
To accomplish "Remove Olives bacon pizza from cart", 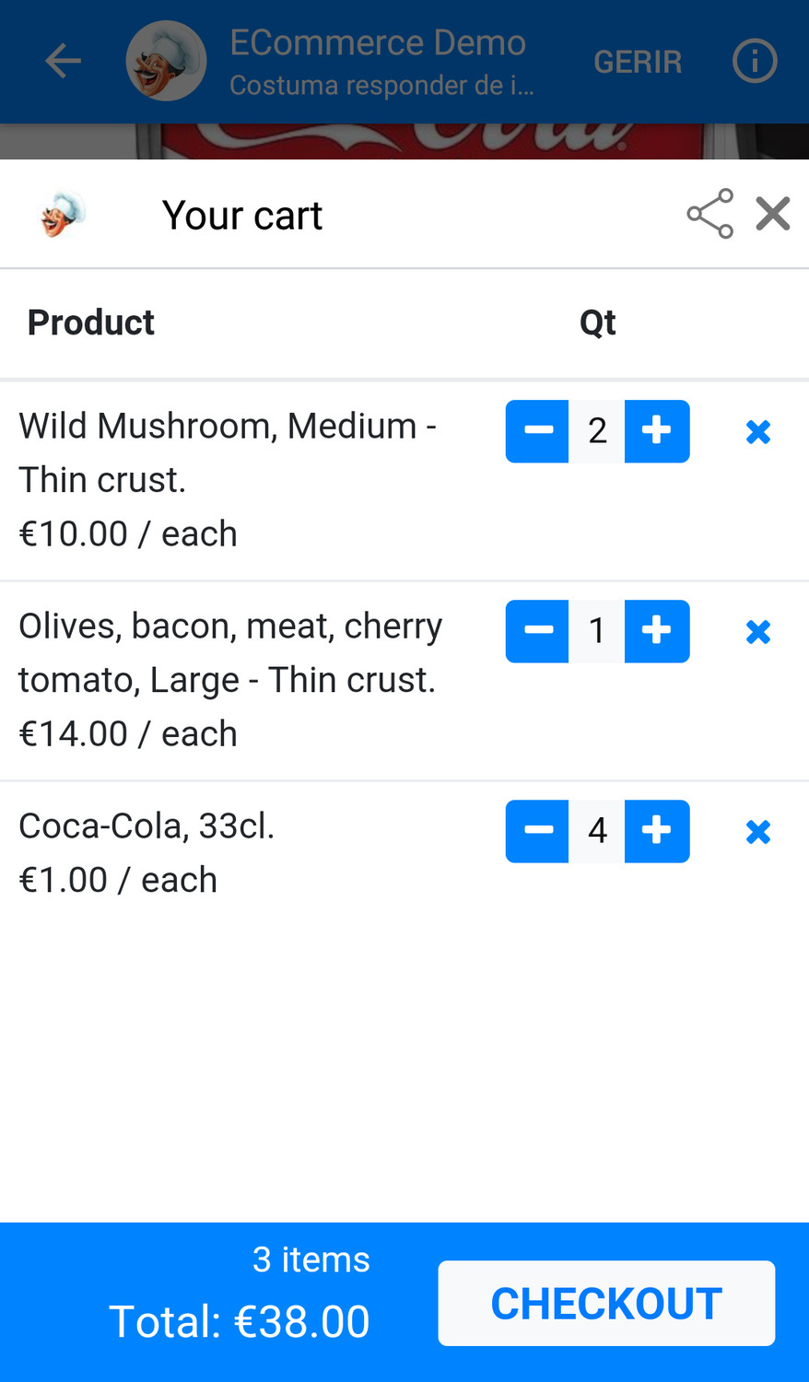I will (758, 632).
